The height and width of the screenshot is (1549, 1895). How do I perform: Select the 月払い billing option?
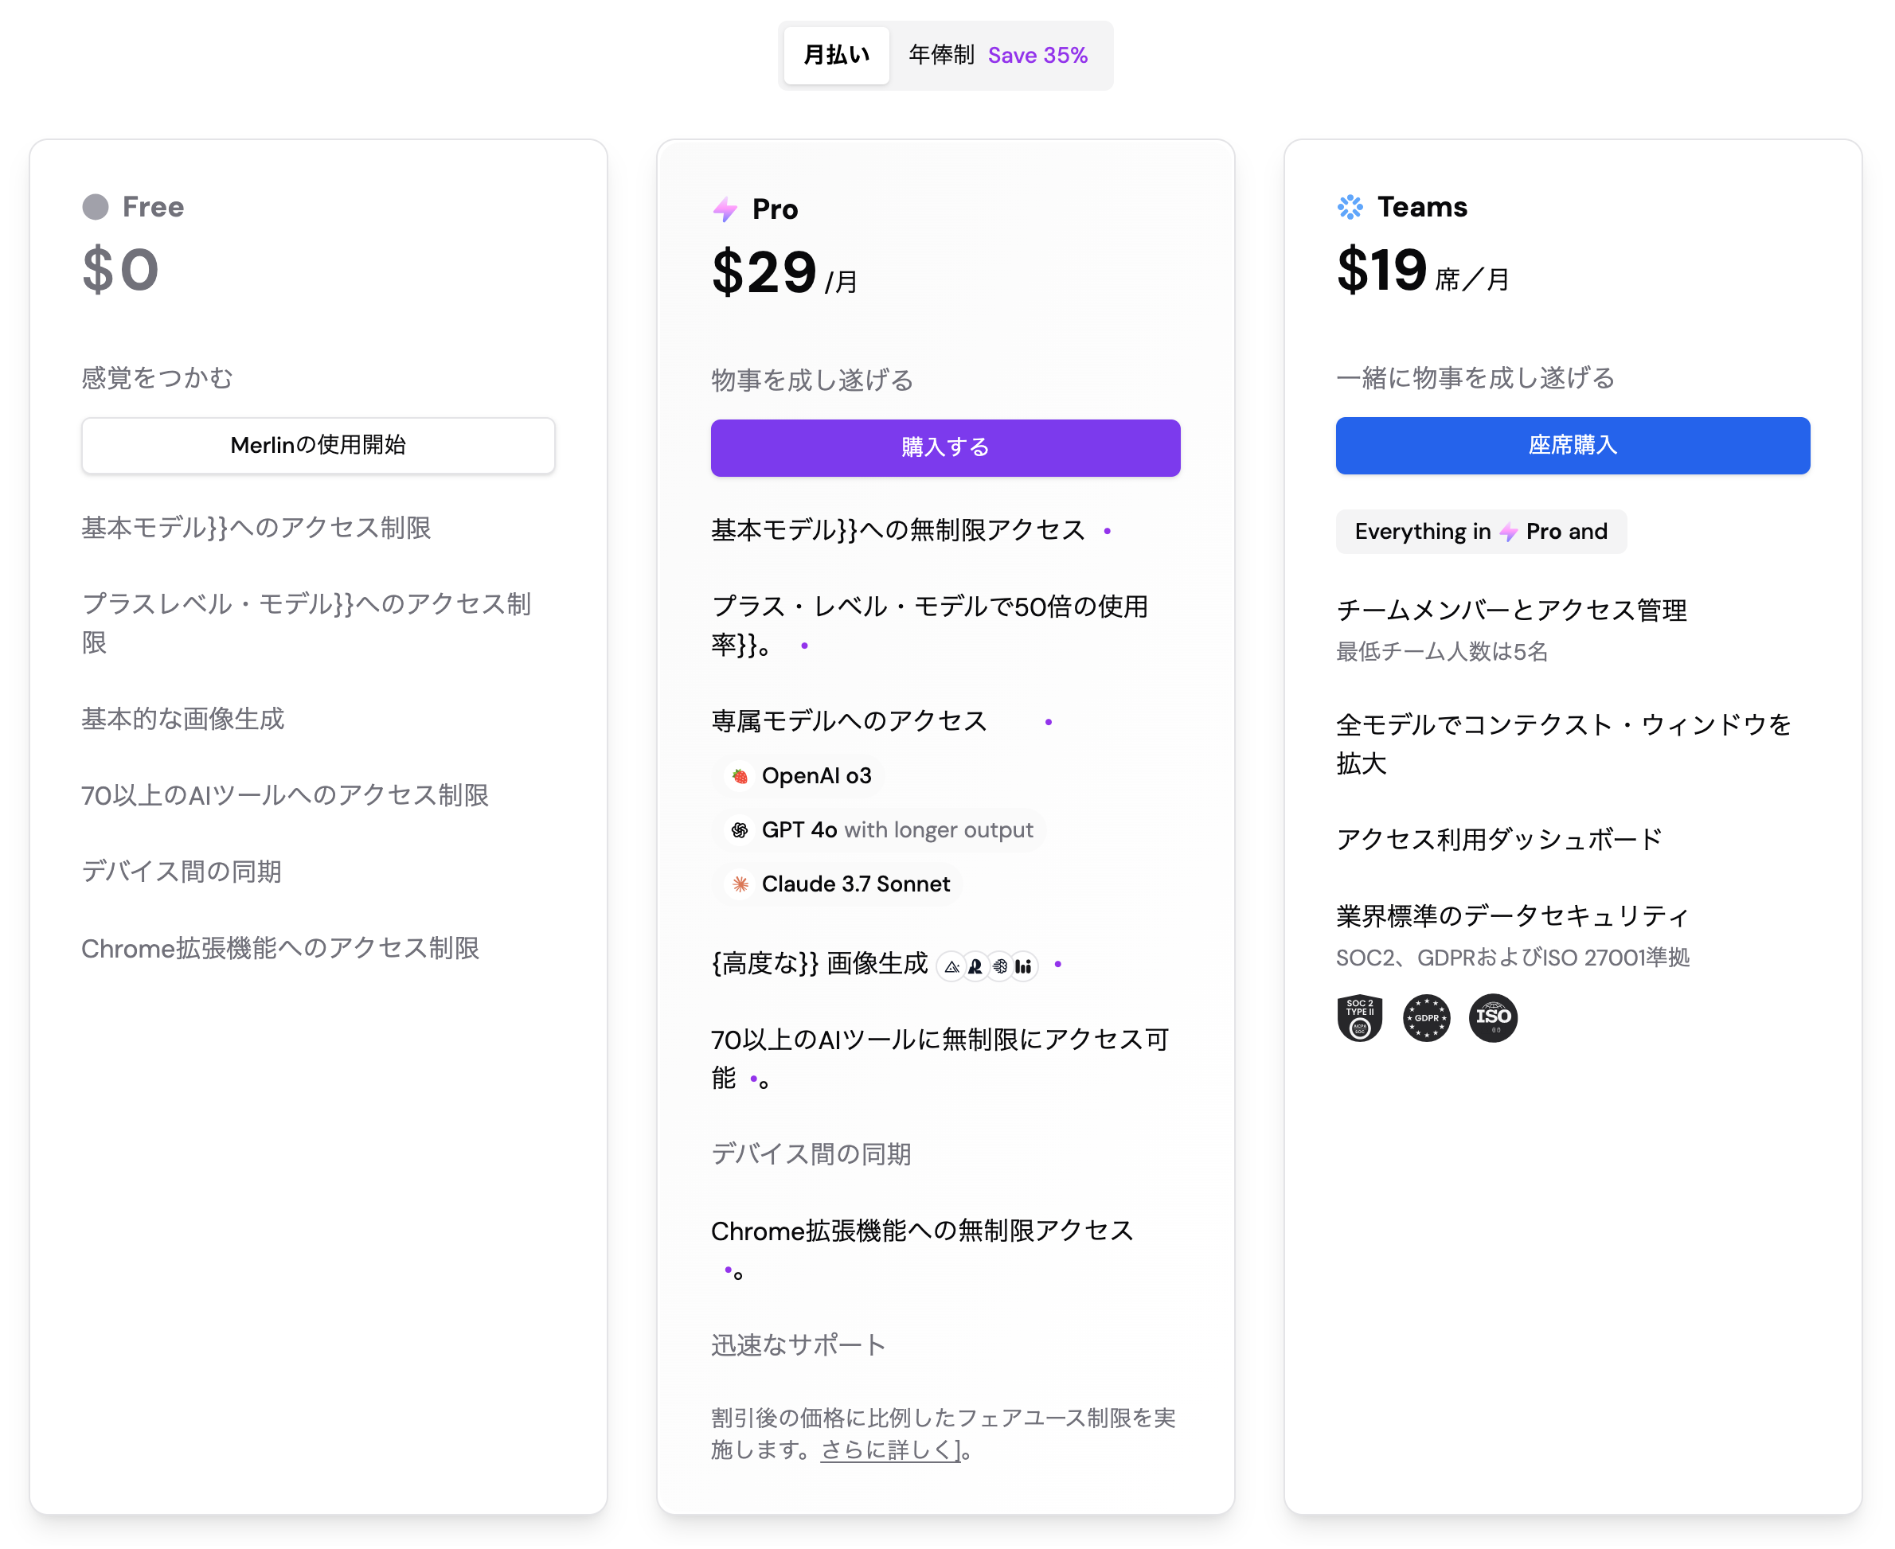click(838, 56)
